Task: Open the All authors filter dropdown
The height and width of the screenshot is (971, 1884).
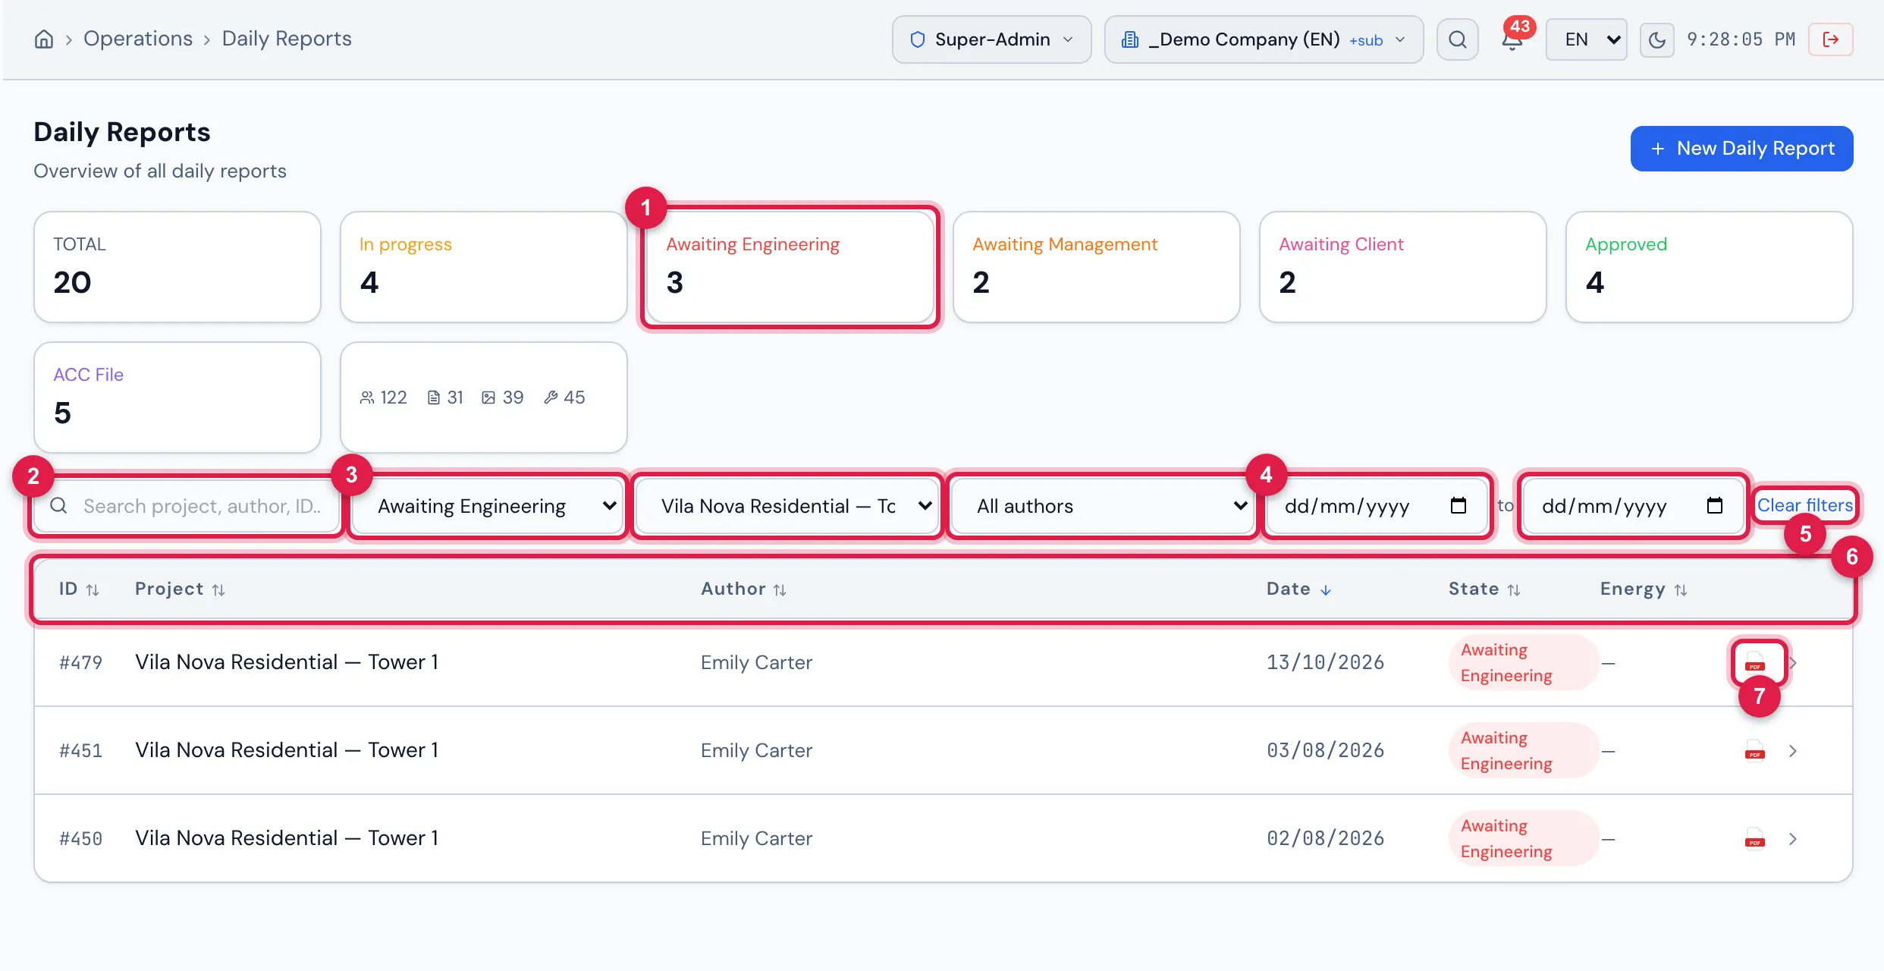Action: coord(1102,506)
